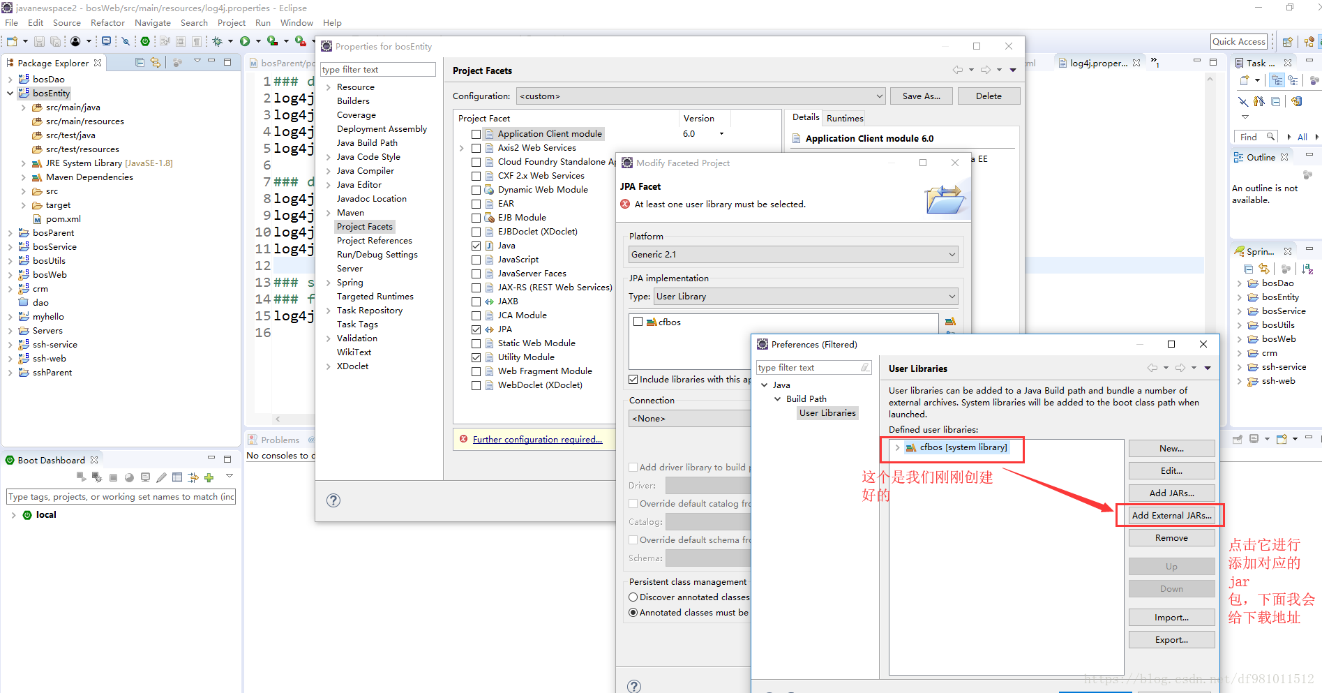Viewport: 1322px width, 693px height.
Task: Collapse All icon in Spring Explorer panel
Action: [1249, 269]
